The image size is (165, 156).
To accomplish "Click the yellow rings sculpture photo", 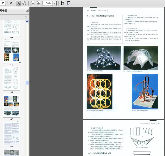I will coord(100,92).
